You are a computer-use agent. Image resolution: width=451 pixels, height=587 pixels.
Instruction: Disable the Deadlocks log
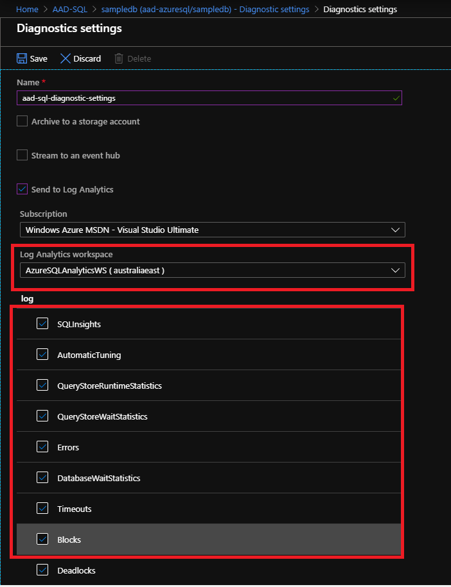point(42,570)
